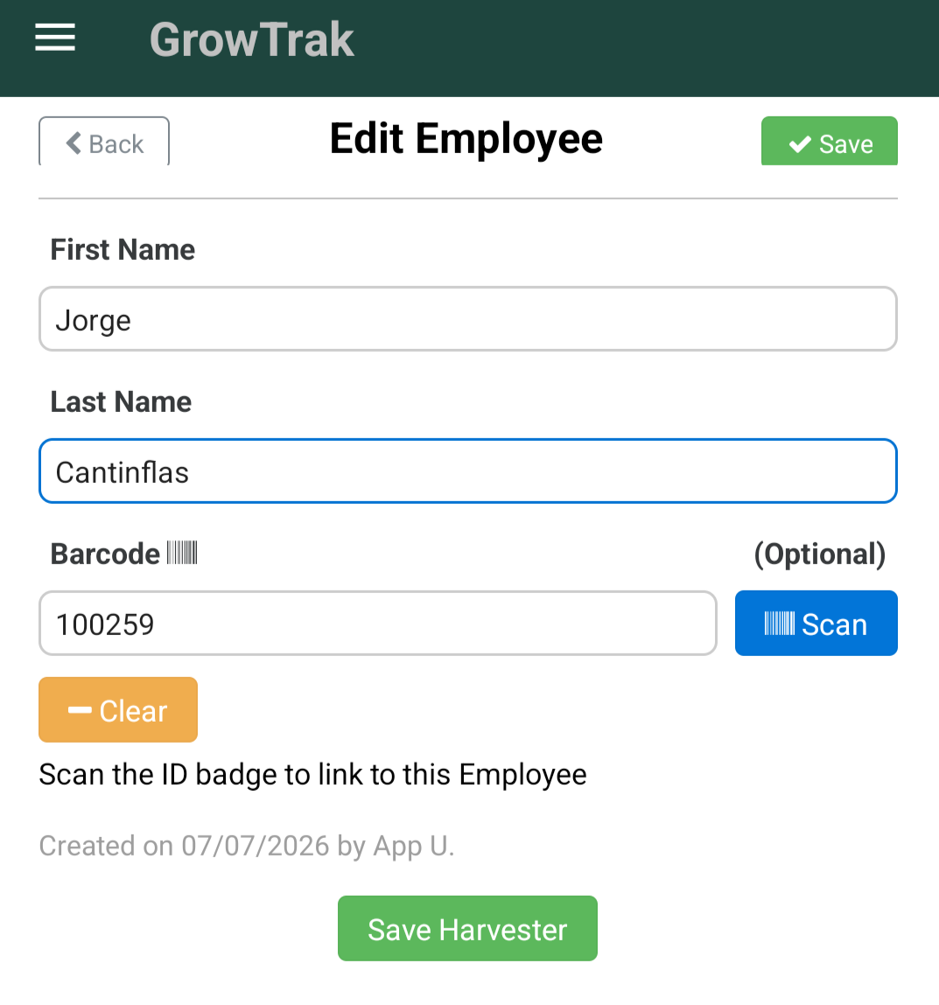Click the barcode icon beside Barcode label
The width and height of the screenshot is (939, 1005).
[x=182, y=553]
